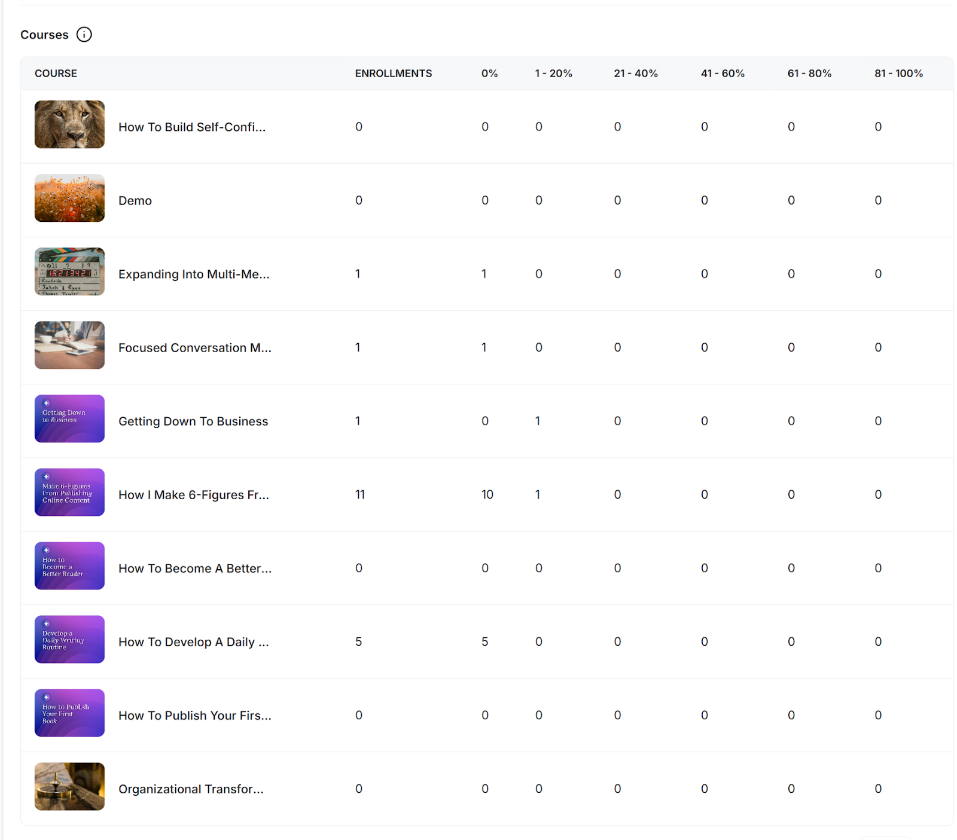Click the Getting Down to Business thumbnail

69,419
